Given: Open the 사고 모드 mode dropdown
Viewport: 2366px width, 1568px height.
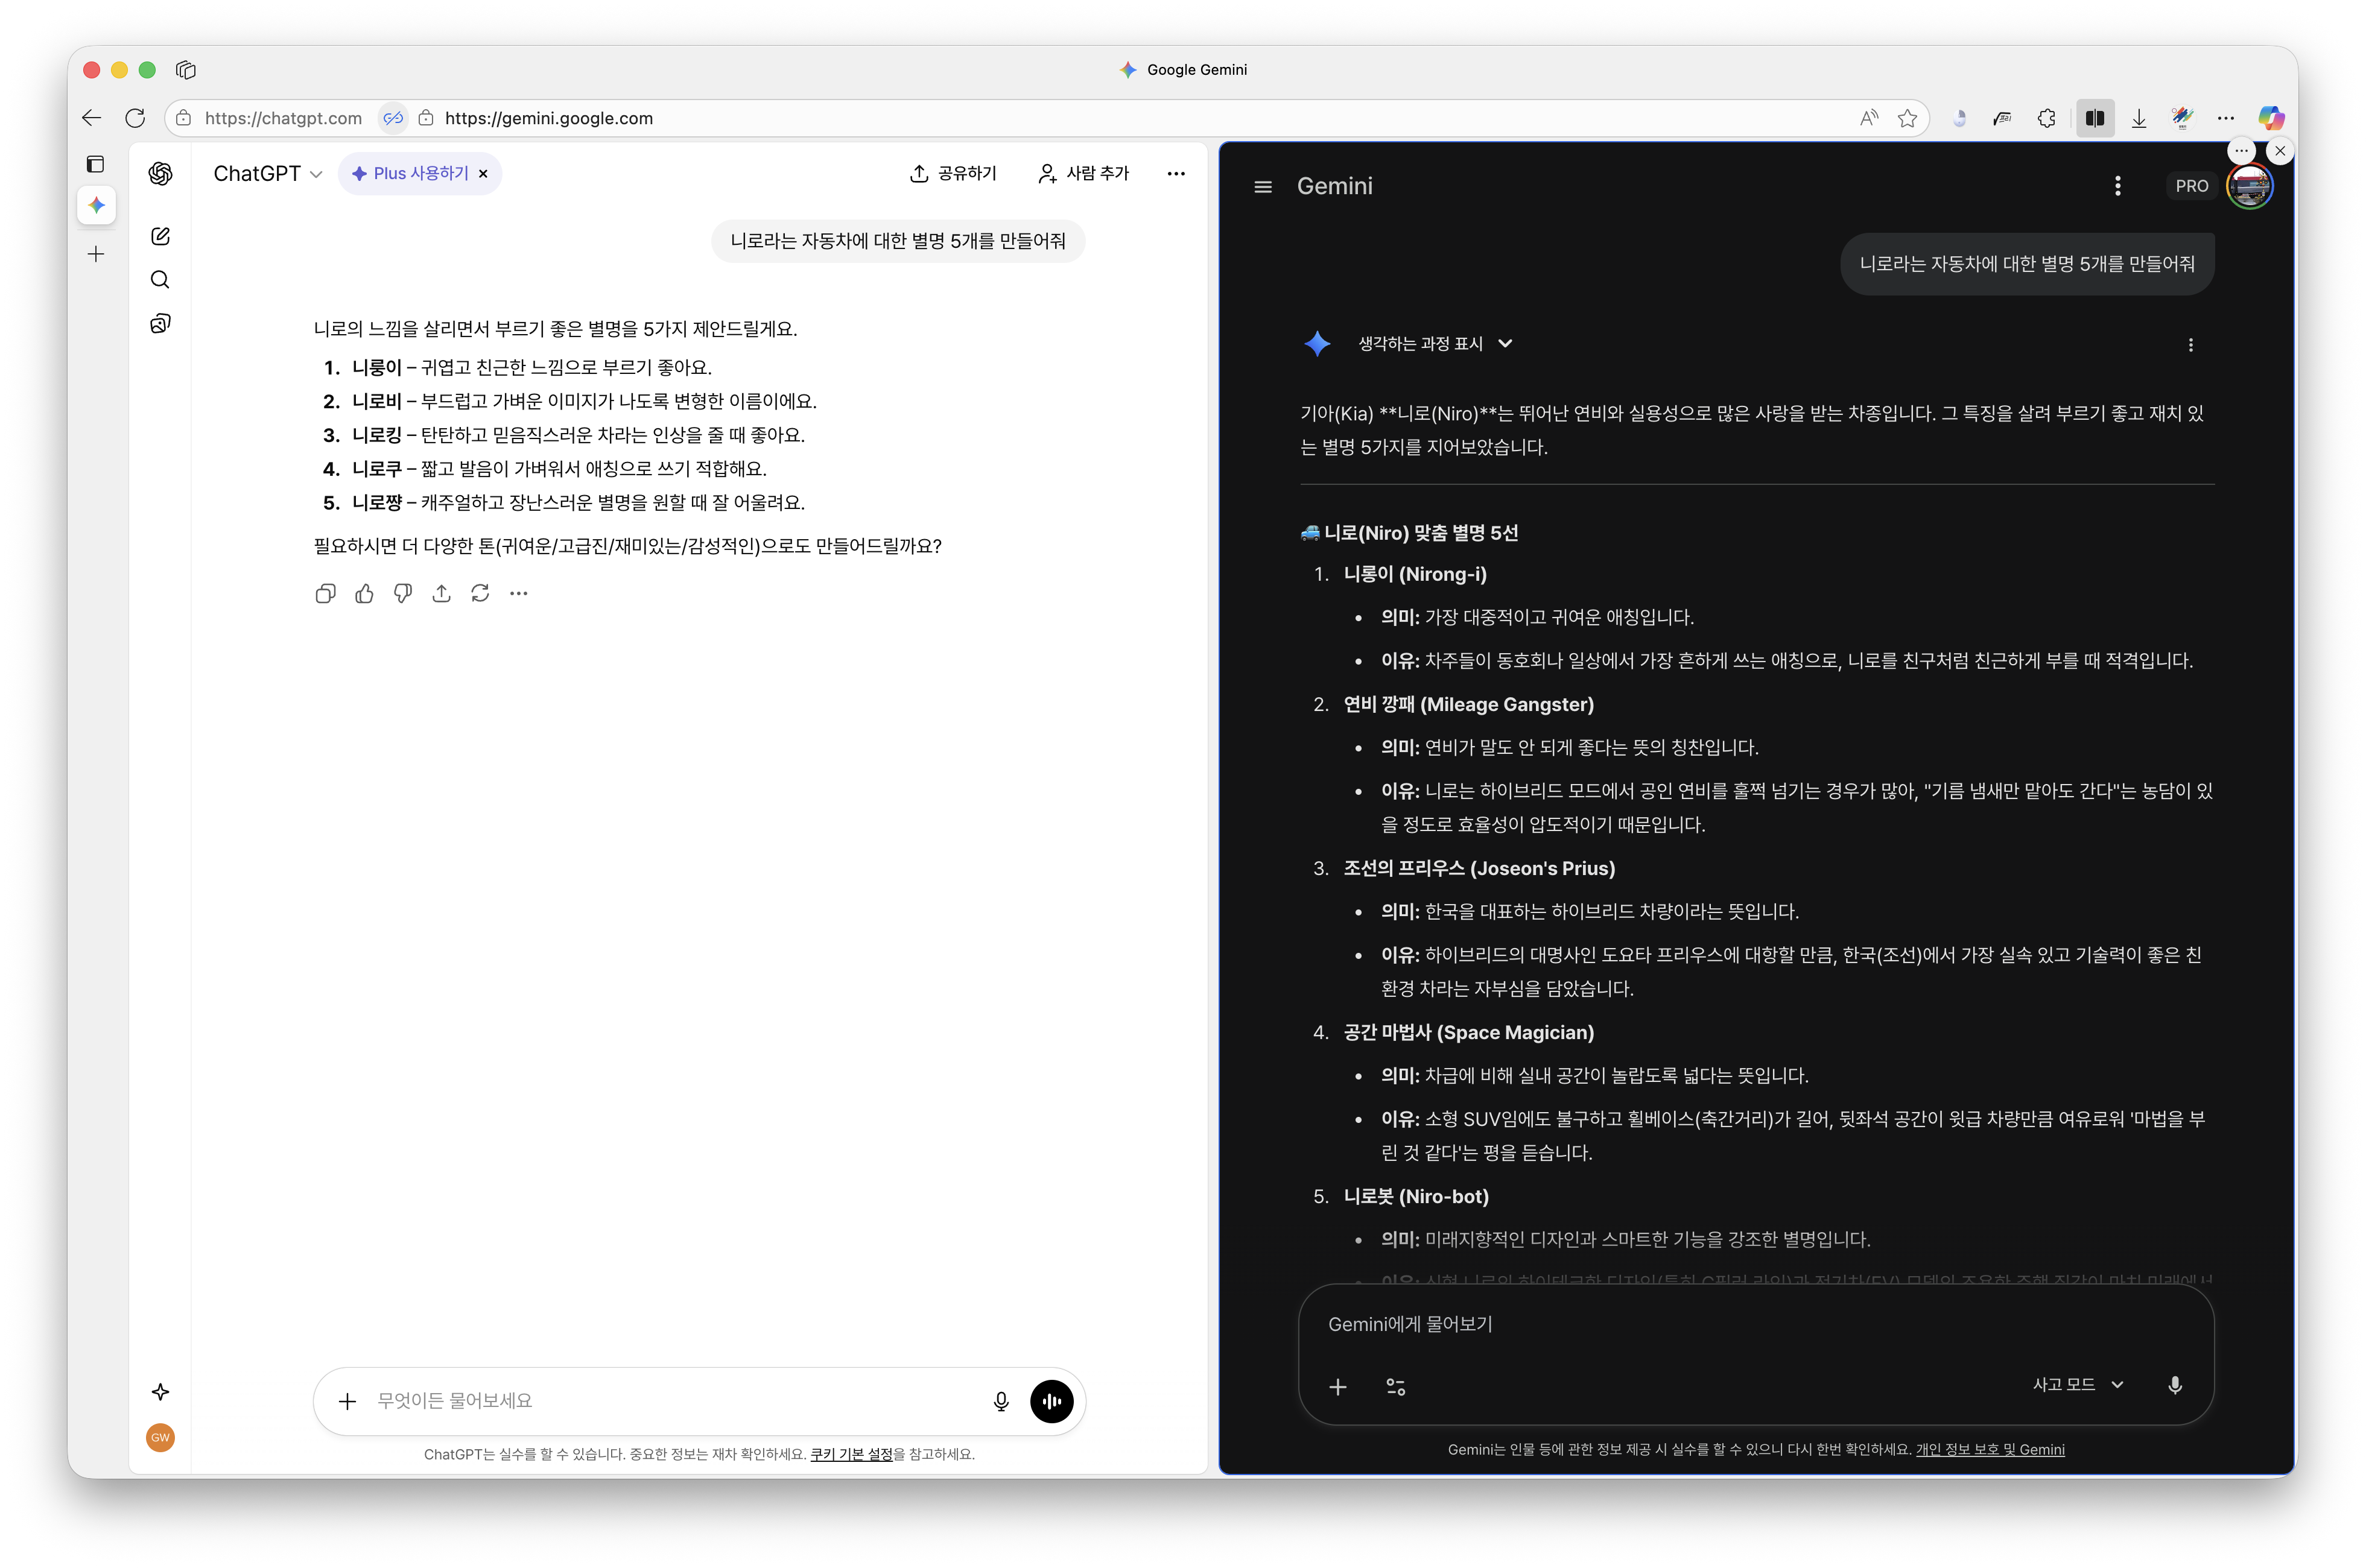Looking at the screenshot, I should pyautogui.click(x=2077, y=1385).
